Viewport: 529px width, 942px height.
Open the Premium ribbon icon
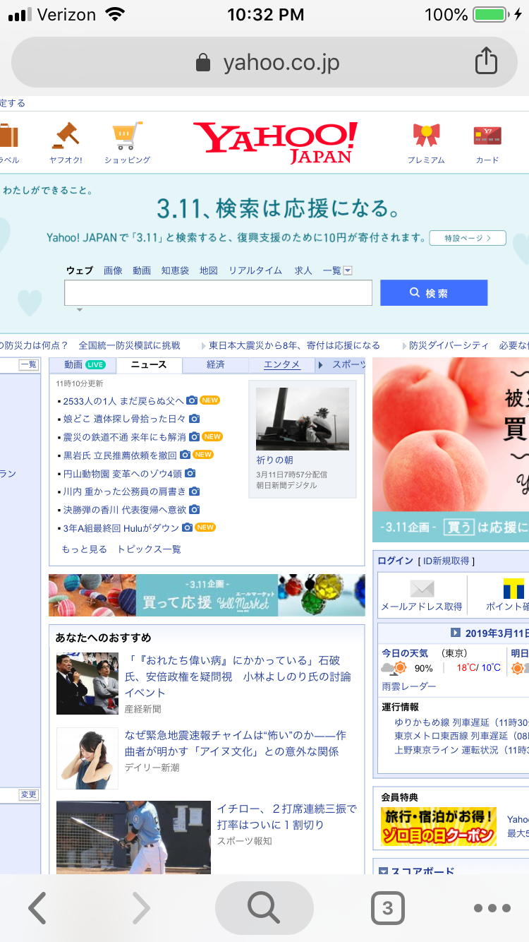tap(426, 135)
